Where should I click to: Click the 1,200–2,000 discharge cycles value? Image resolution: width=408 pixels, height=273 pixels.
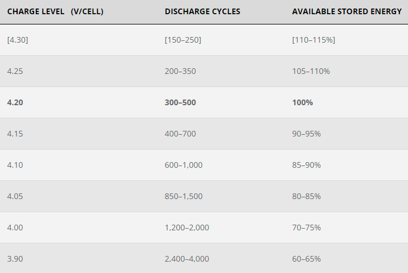(187, 227)
